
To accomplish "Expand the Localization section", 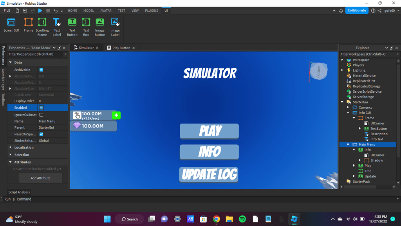I will [11, 147].
